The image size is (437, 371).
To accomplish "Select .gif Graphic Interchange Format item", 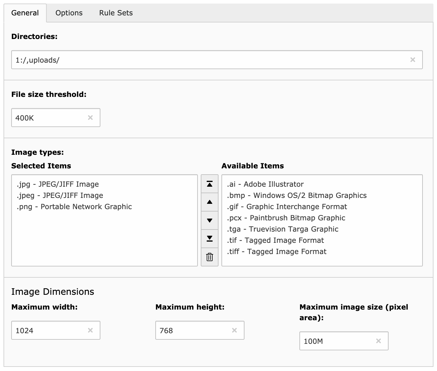I will [286, 206].
